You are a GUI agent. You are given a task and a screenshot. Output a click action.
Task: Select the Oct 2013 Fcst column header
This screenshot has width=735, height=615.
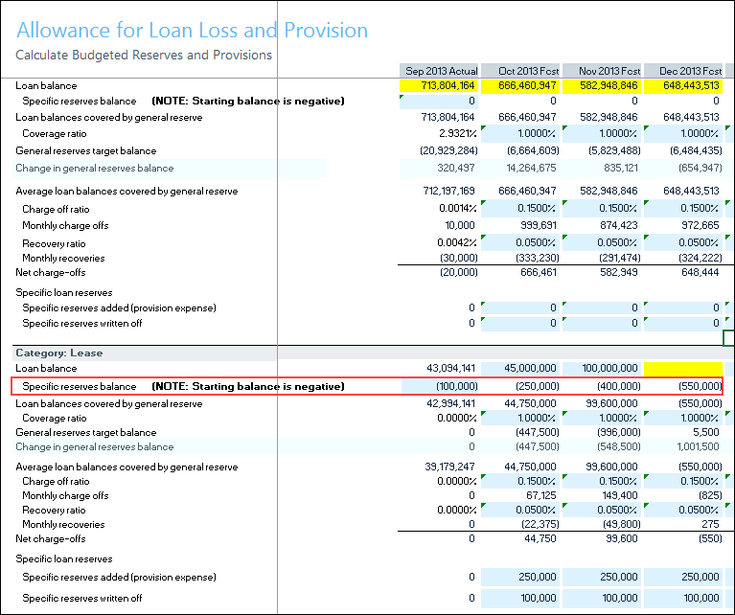[520, 71]
